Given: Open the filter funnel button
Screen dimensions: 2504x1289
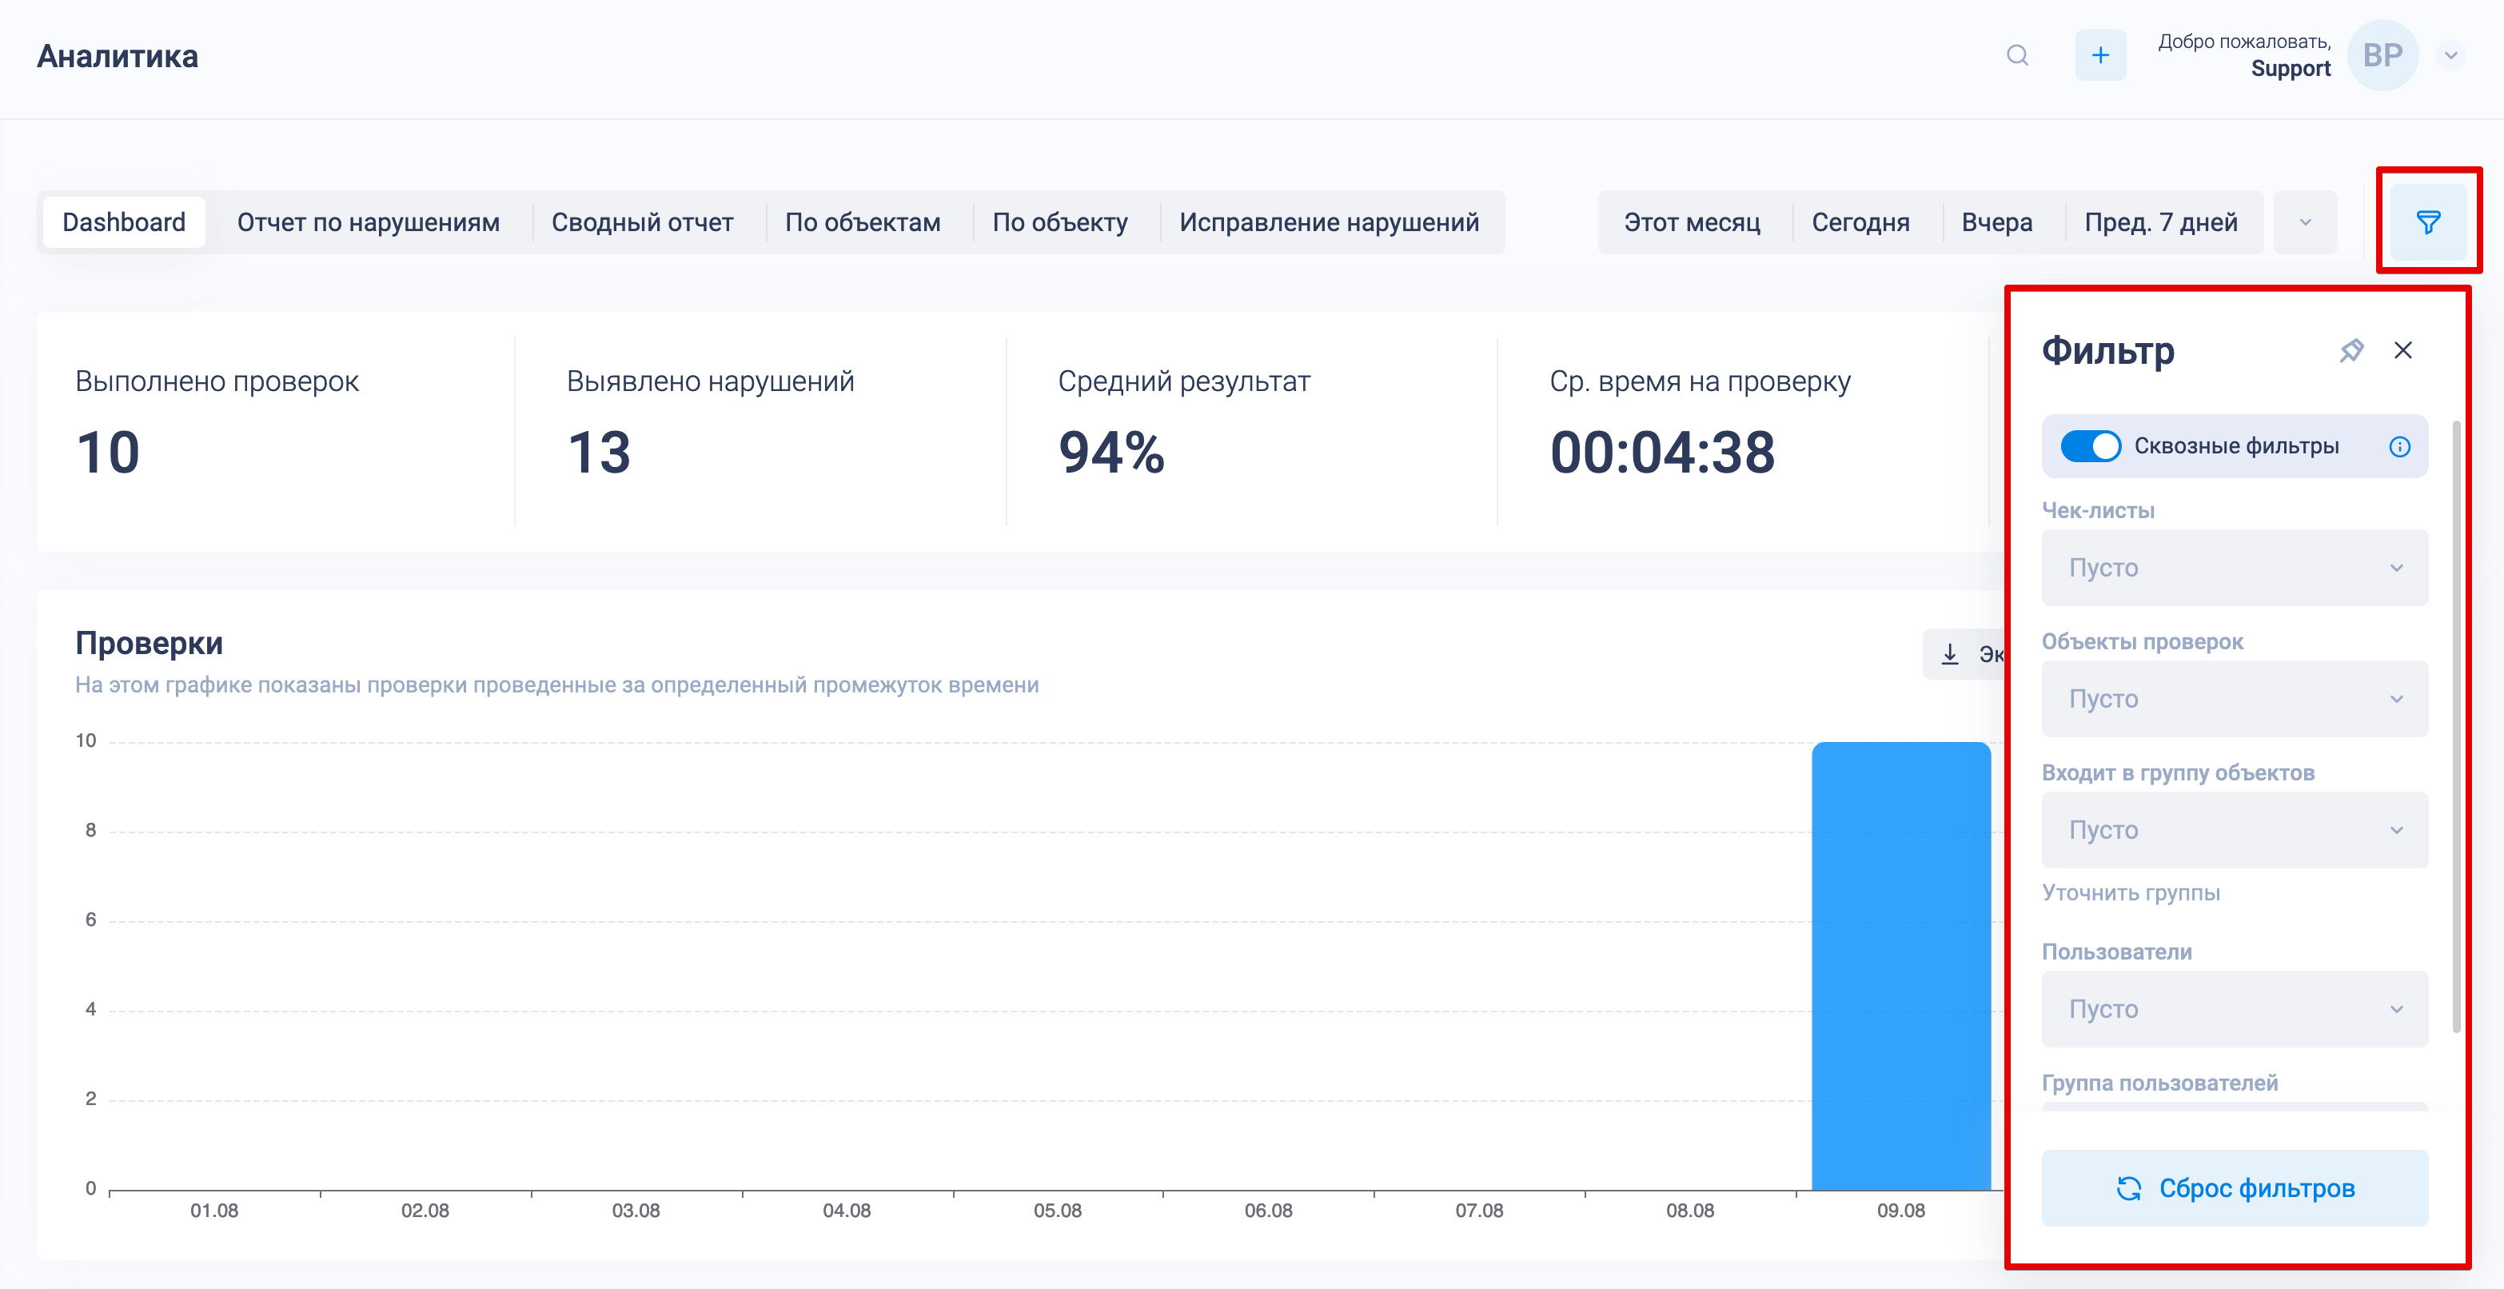Looking at the screenshot, I should tap(2427, 222).
